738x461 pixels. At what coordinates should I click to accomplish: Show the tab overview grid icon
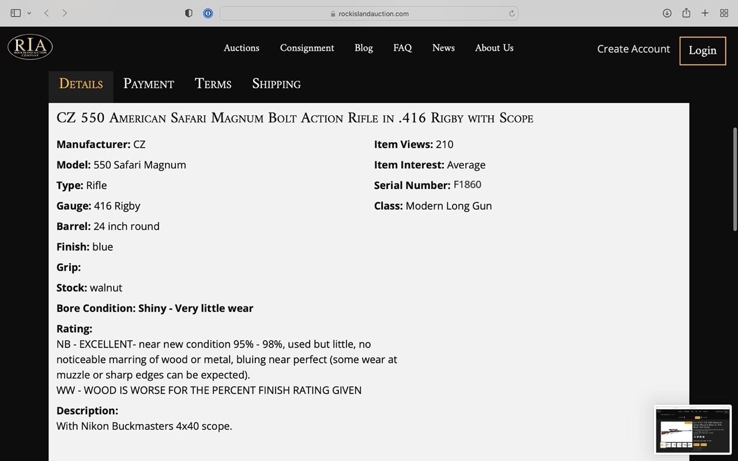coord(724,13)
